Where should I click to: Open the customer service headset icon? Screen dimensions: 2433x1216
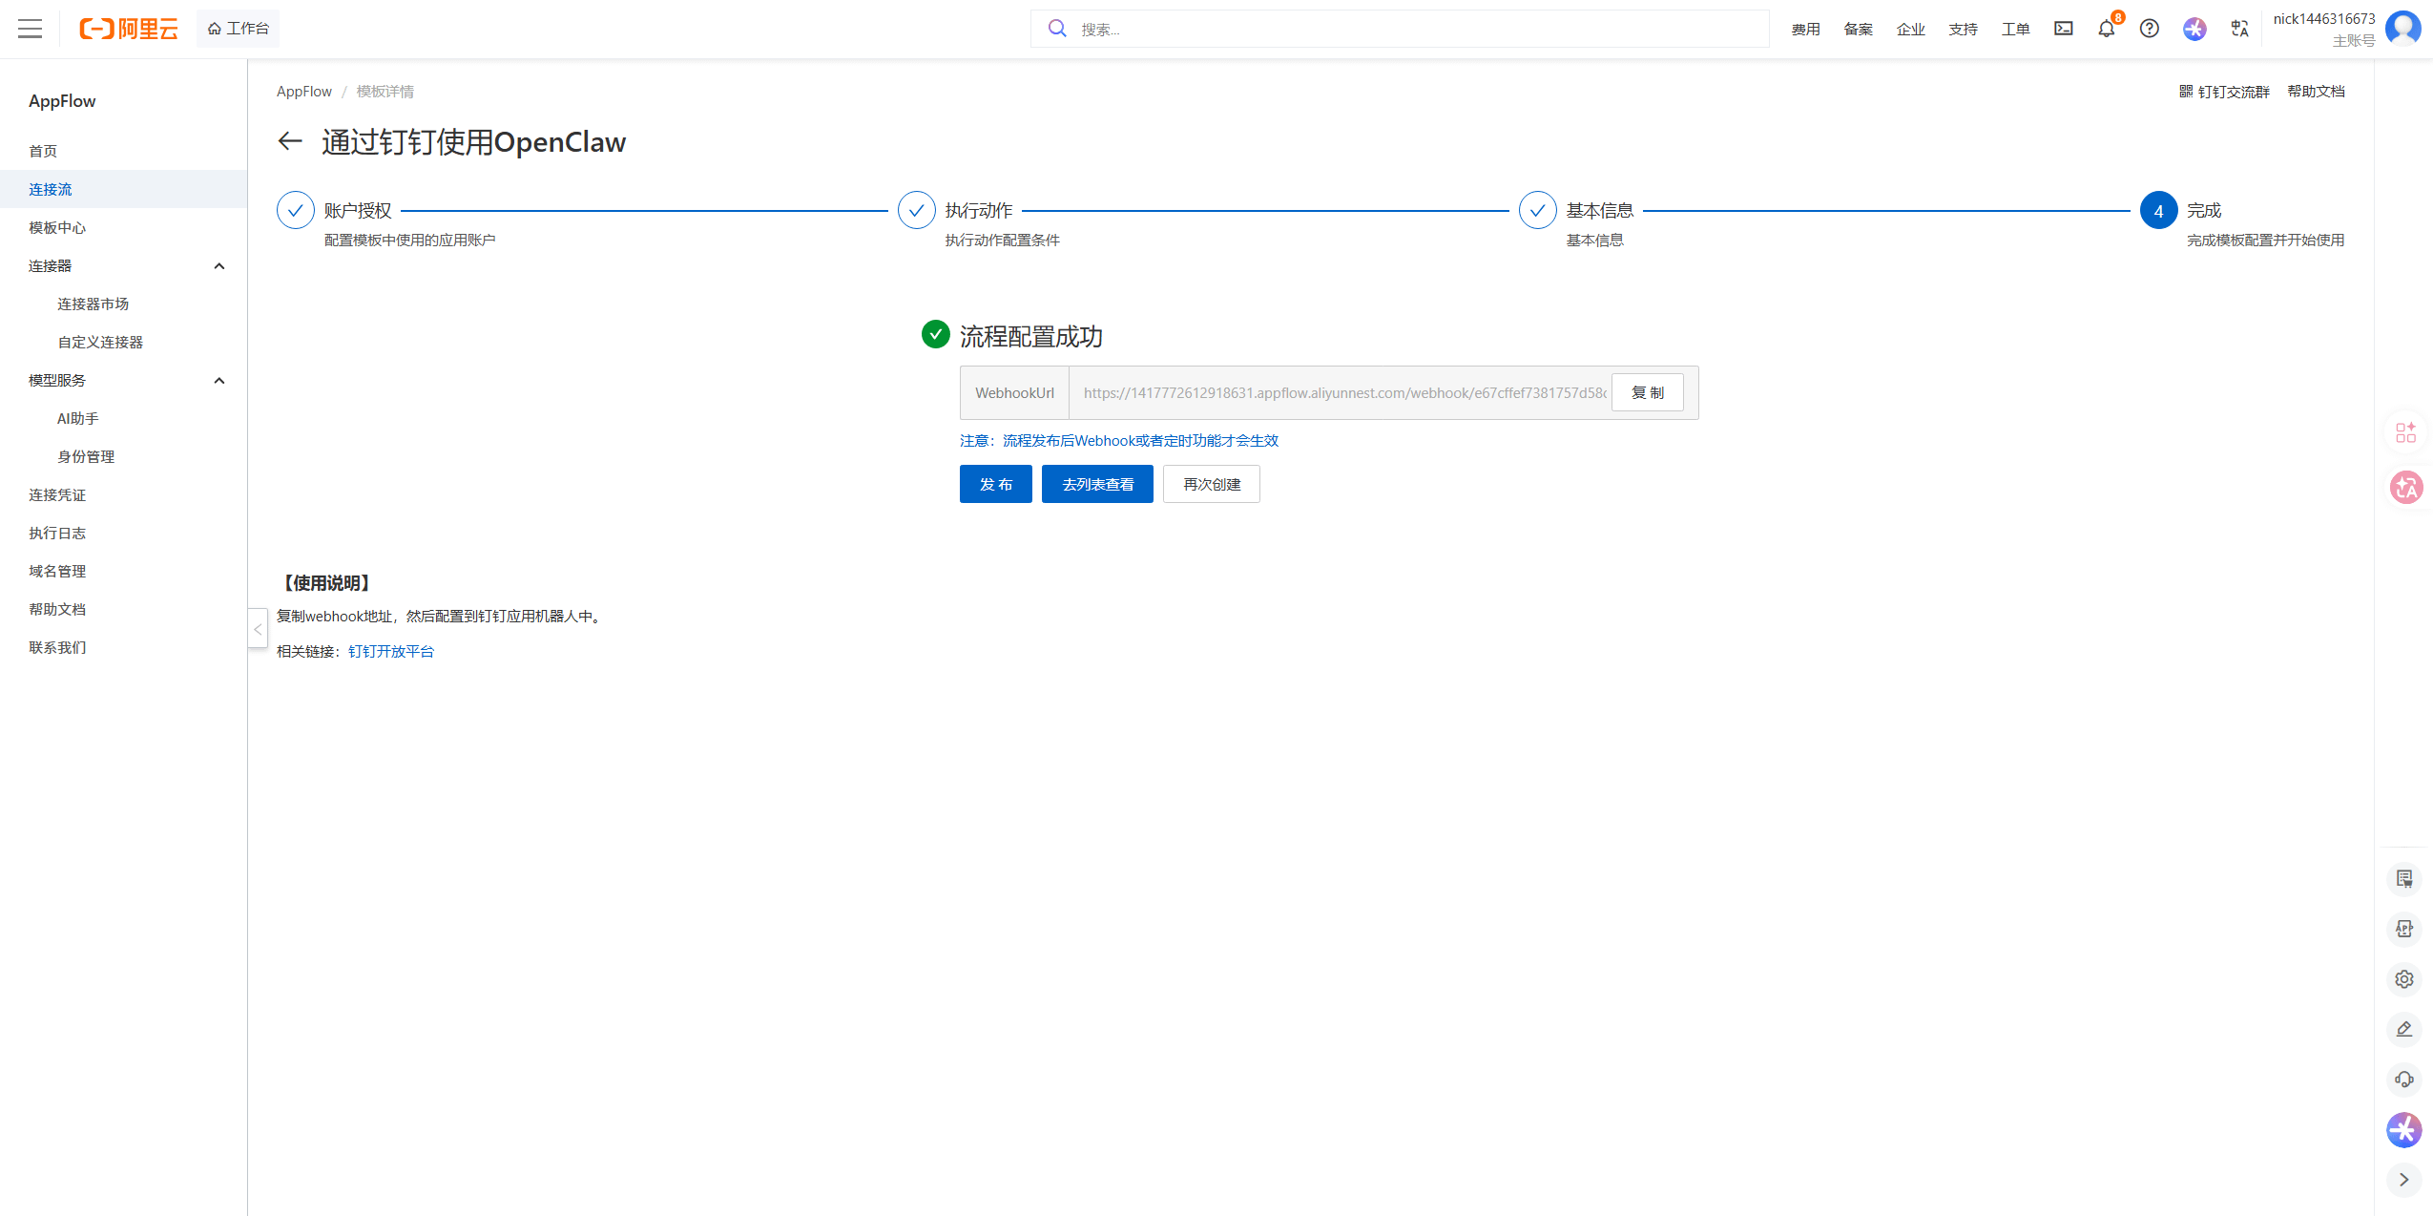tap(2404, 1080)
